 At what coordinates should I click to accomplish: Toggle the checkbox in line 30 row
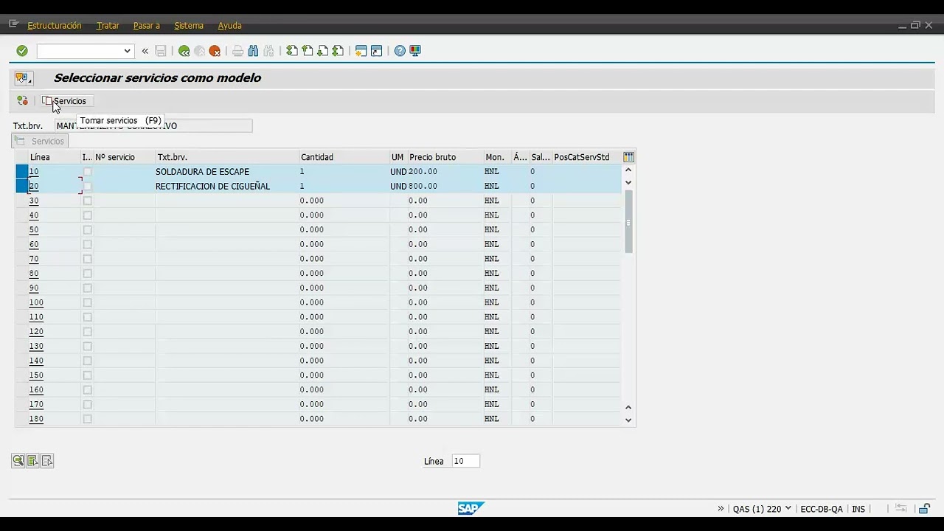click(87, 201)
